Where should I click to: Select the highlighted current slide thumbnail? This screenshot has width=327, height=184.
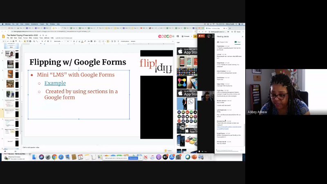click(11, 113)
